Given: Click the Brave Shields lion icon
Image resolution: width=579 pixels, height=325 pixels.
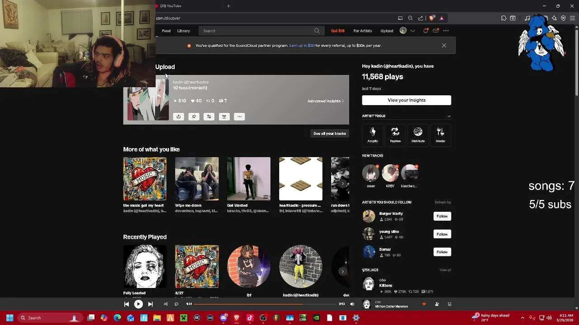Looking at the screenshot, I should pos(432,18).
